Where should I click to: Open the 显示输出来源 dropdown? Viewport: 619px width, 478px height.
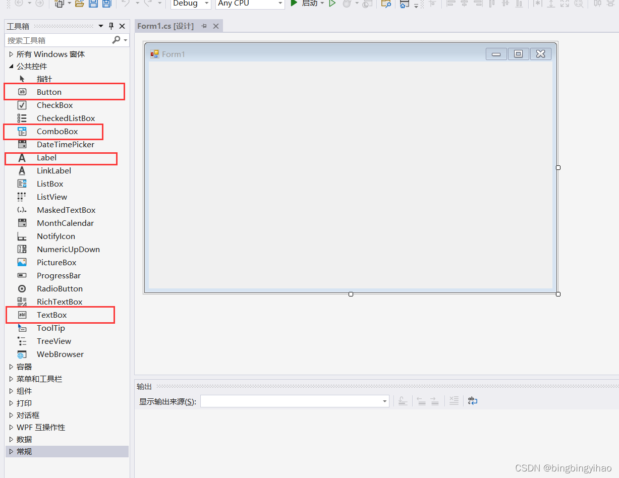pos(385,401)
